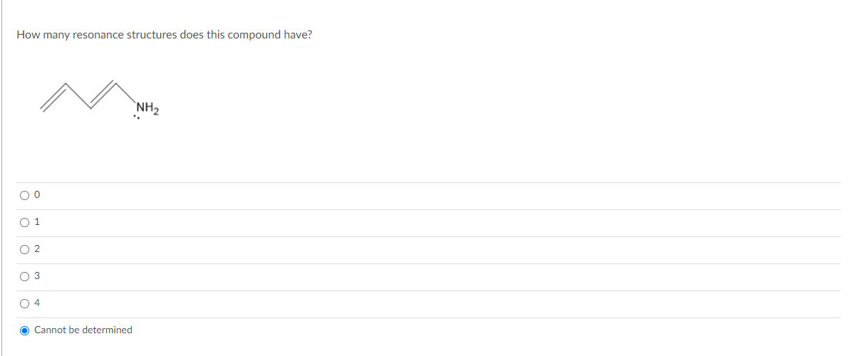852x356 pixels.
Task: Click the double bond adjacent to NH2
Action: (103, 95)
